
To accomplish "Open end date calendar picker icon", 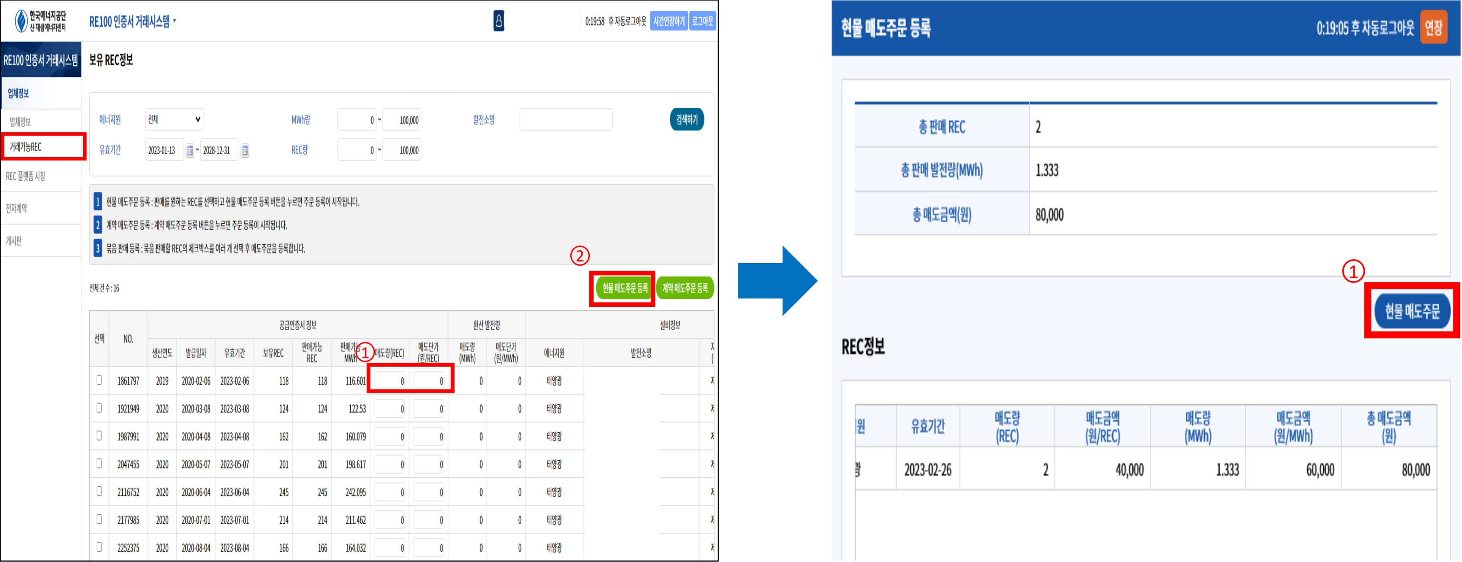I will [x=245, y=150].
